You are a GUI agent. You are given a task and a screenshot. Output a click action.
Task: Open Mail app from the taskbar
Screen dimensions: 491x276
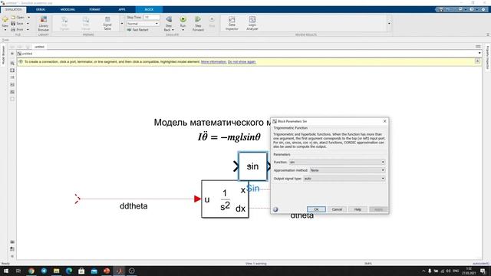[94, 271]
